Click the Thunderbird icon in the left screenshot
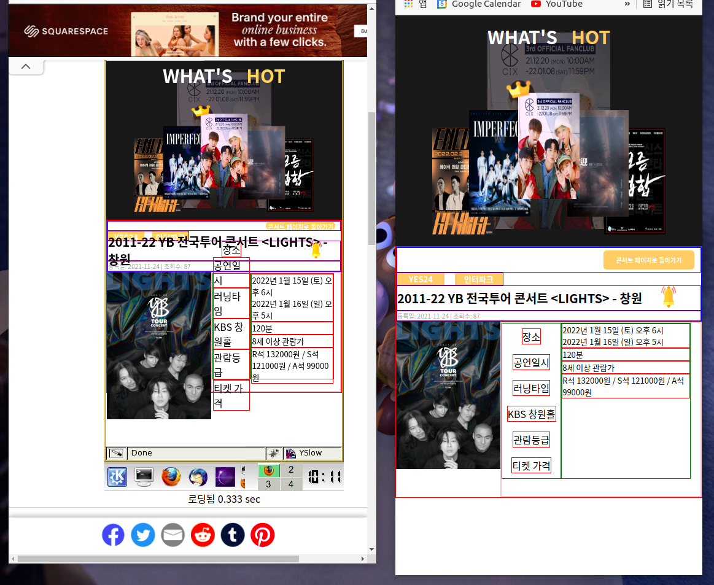Image resolution: width=714 pixels, height=585 pixels. click(x=198, y=476)
